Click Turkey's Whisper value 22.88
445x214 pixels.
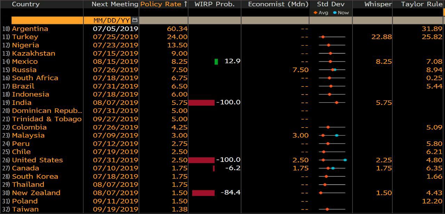(381, 37)
